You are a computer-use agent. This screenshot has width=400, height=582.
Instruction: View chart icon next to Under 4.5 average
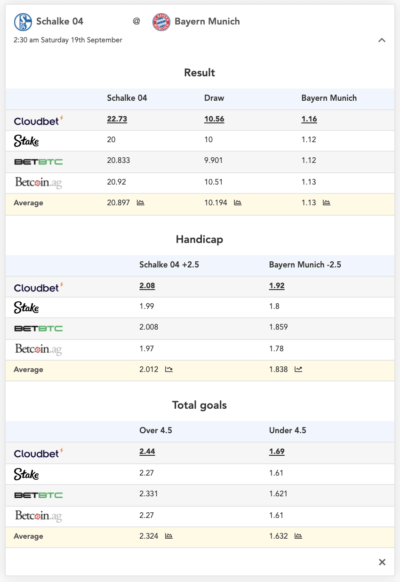click(298, 536)
